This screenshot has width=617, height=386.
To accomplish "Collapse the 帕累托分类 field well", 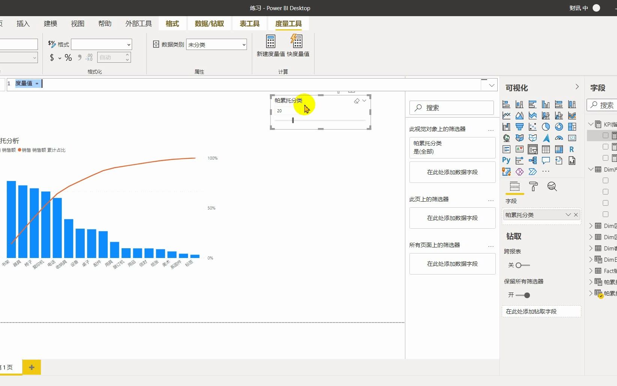I will tap(568, 215).
